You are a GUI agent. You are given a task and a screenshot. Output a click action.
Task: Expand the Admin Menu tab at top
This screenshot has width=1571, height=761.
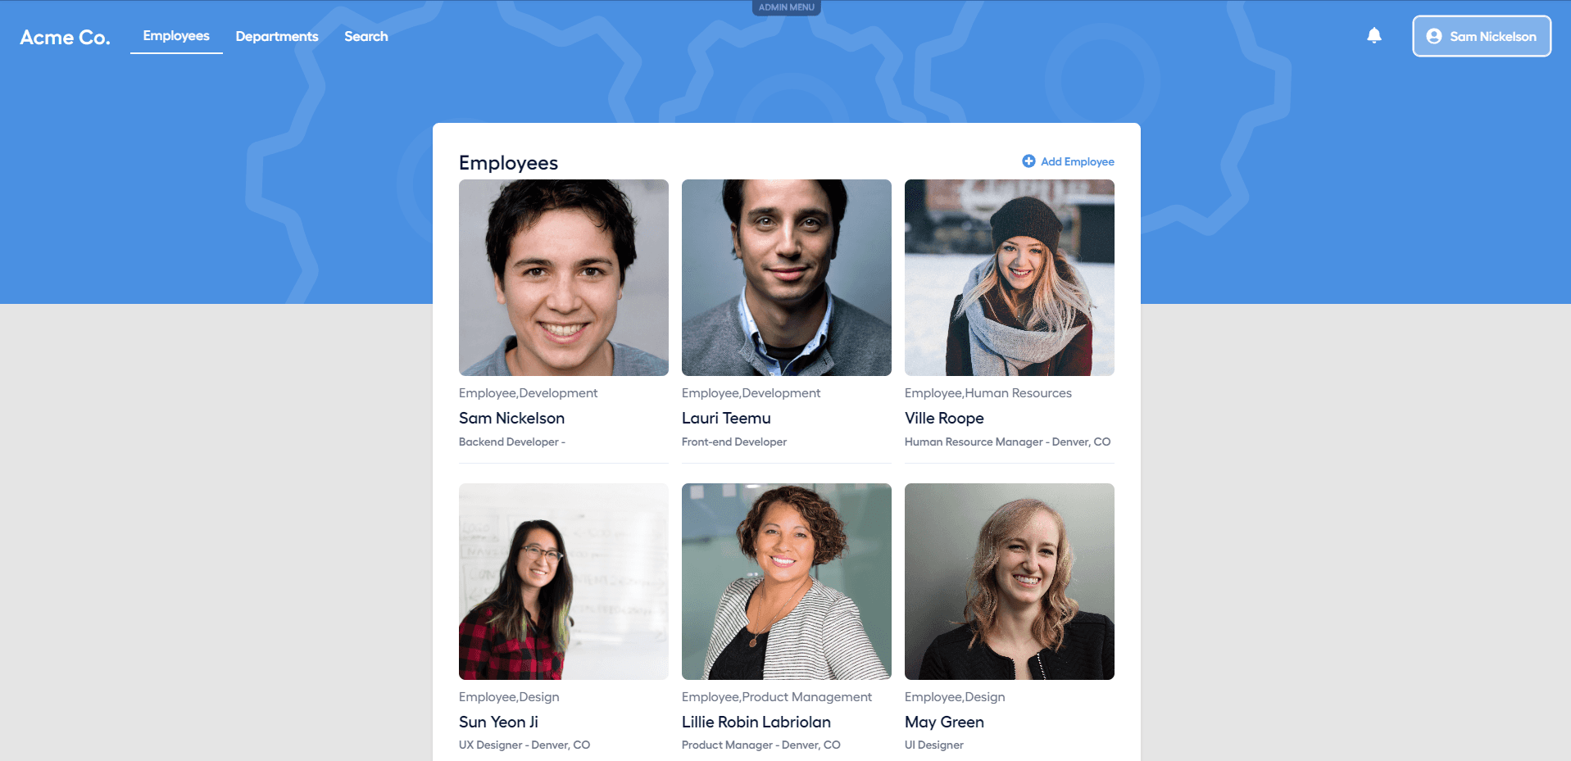coord(786,7)
